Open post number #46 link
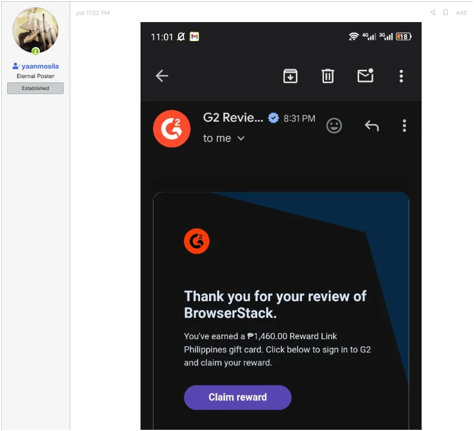The height and width of the screenshot is (431, 474). coord(461,13)
